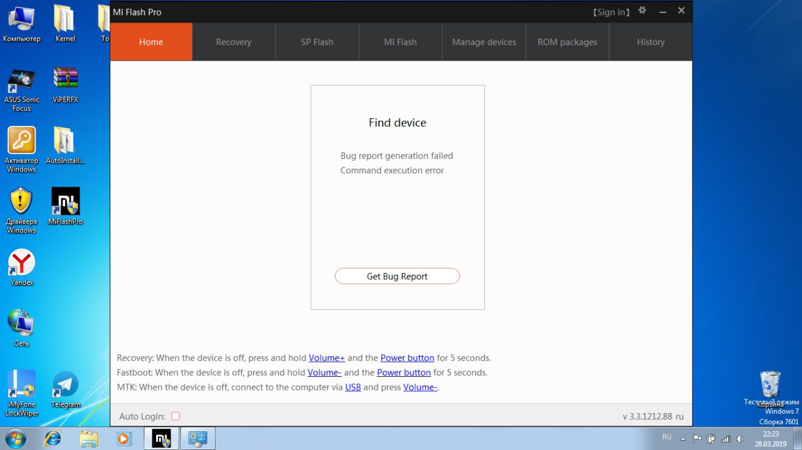The height and width of the screenshot is (450, 802).
Task: Click the Sign in link
Action: pyautogui.click(x=612, y=12)
